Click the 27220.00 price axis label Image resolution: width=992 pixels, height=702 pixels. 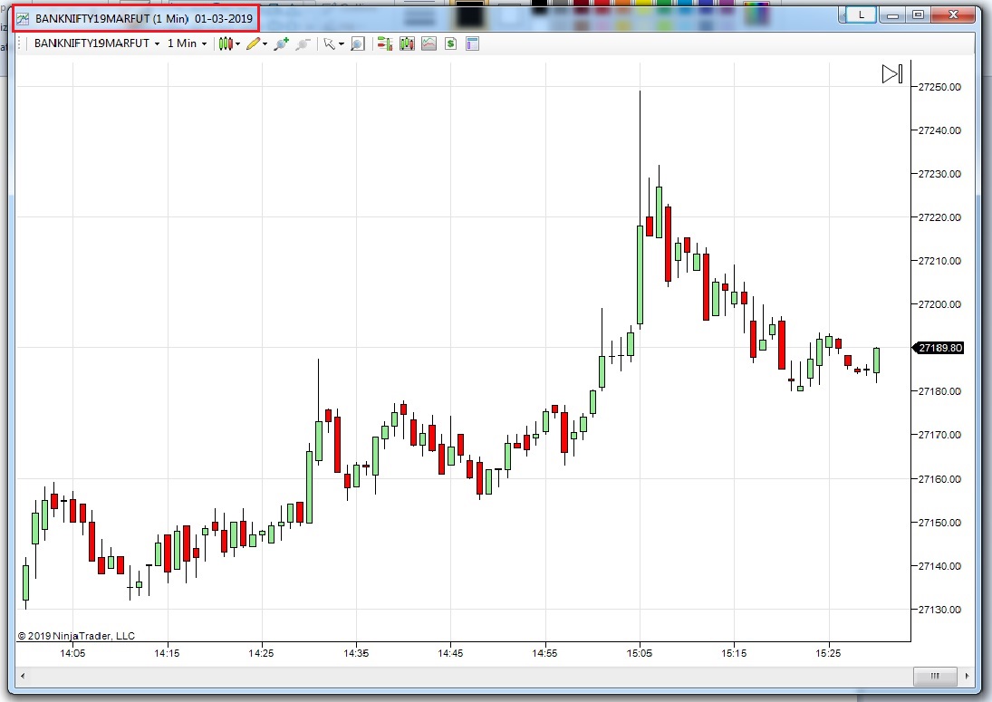[x=939, y=217]
